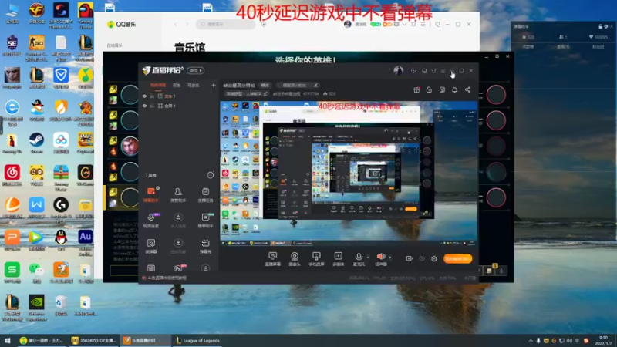Open the gift box icon above the preview
The image size is (617, 347).
[x=416, y=89]
